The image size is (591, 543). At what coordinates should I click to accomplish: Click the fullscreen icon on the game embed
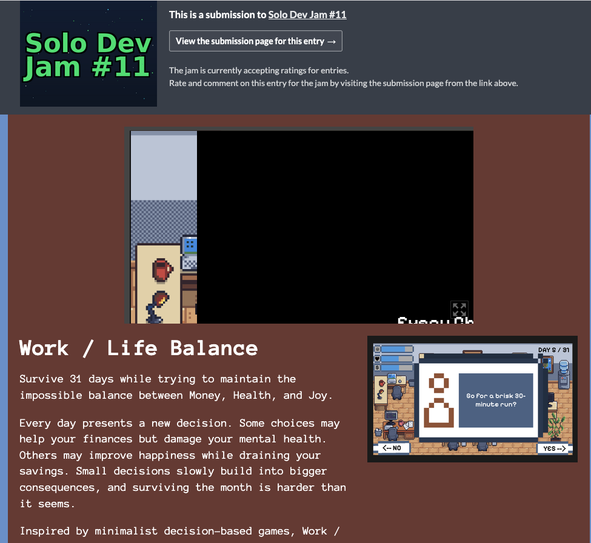coord(459,310)
